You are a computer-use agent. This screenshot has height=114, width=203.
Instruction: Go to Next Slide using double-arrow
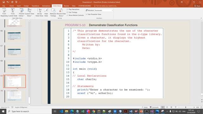coord(202,102)
